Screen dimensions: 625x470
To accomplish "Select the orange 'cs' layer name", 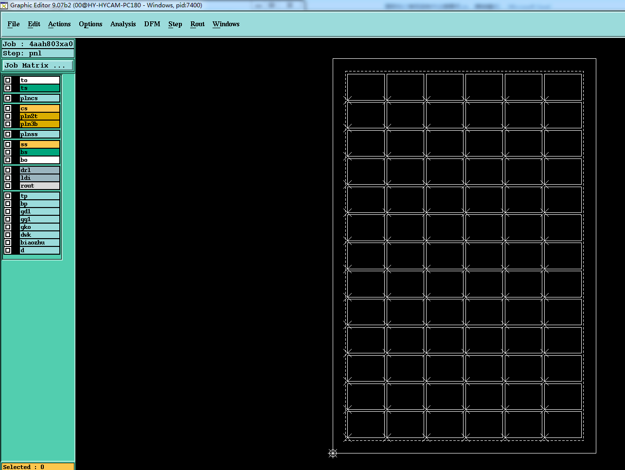I will [40, 108].
